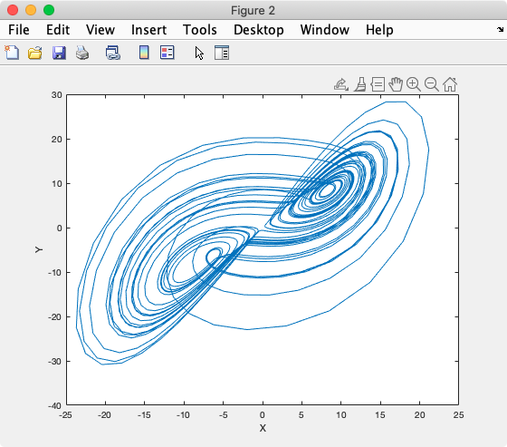Screen dimensions: 507x447
Task: Print the figure using the printer icon
Action: pyautogui.click(x=82, y=53)
